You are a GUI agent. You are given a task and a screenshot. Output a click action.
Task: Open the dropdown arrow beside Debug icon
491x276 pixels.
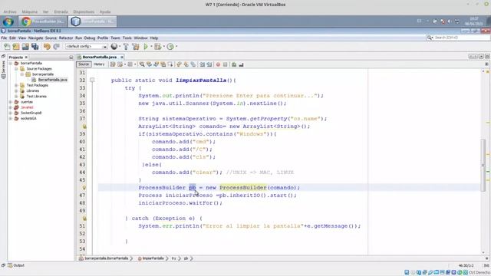point(163,47)
